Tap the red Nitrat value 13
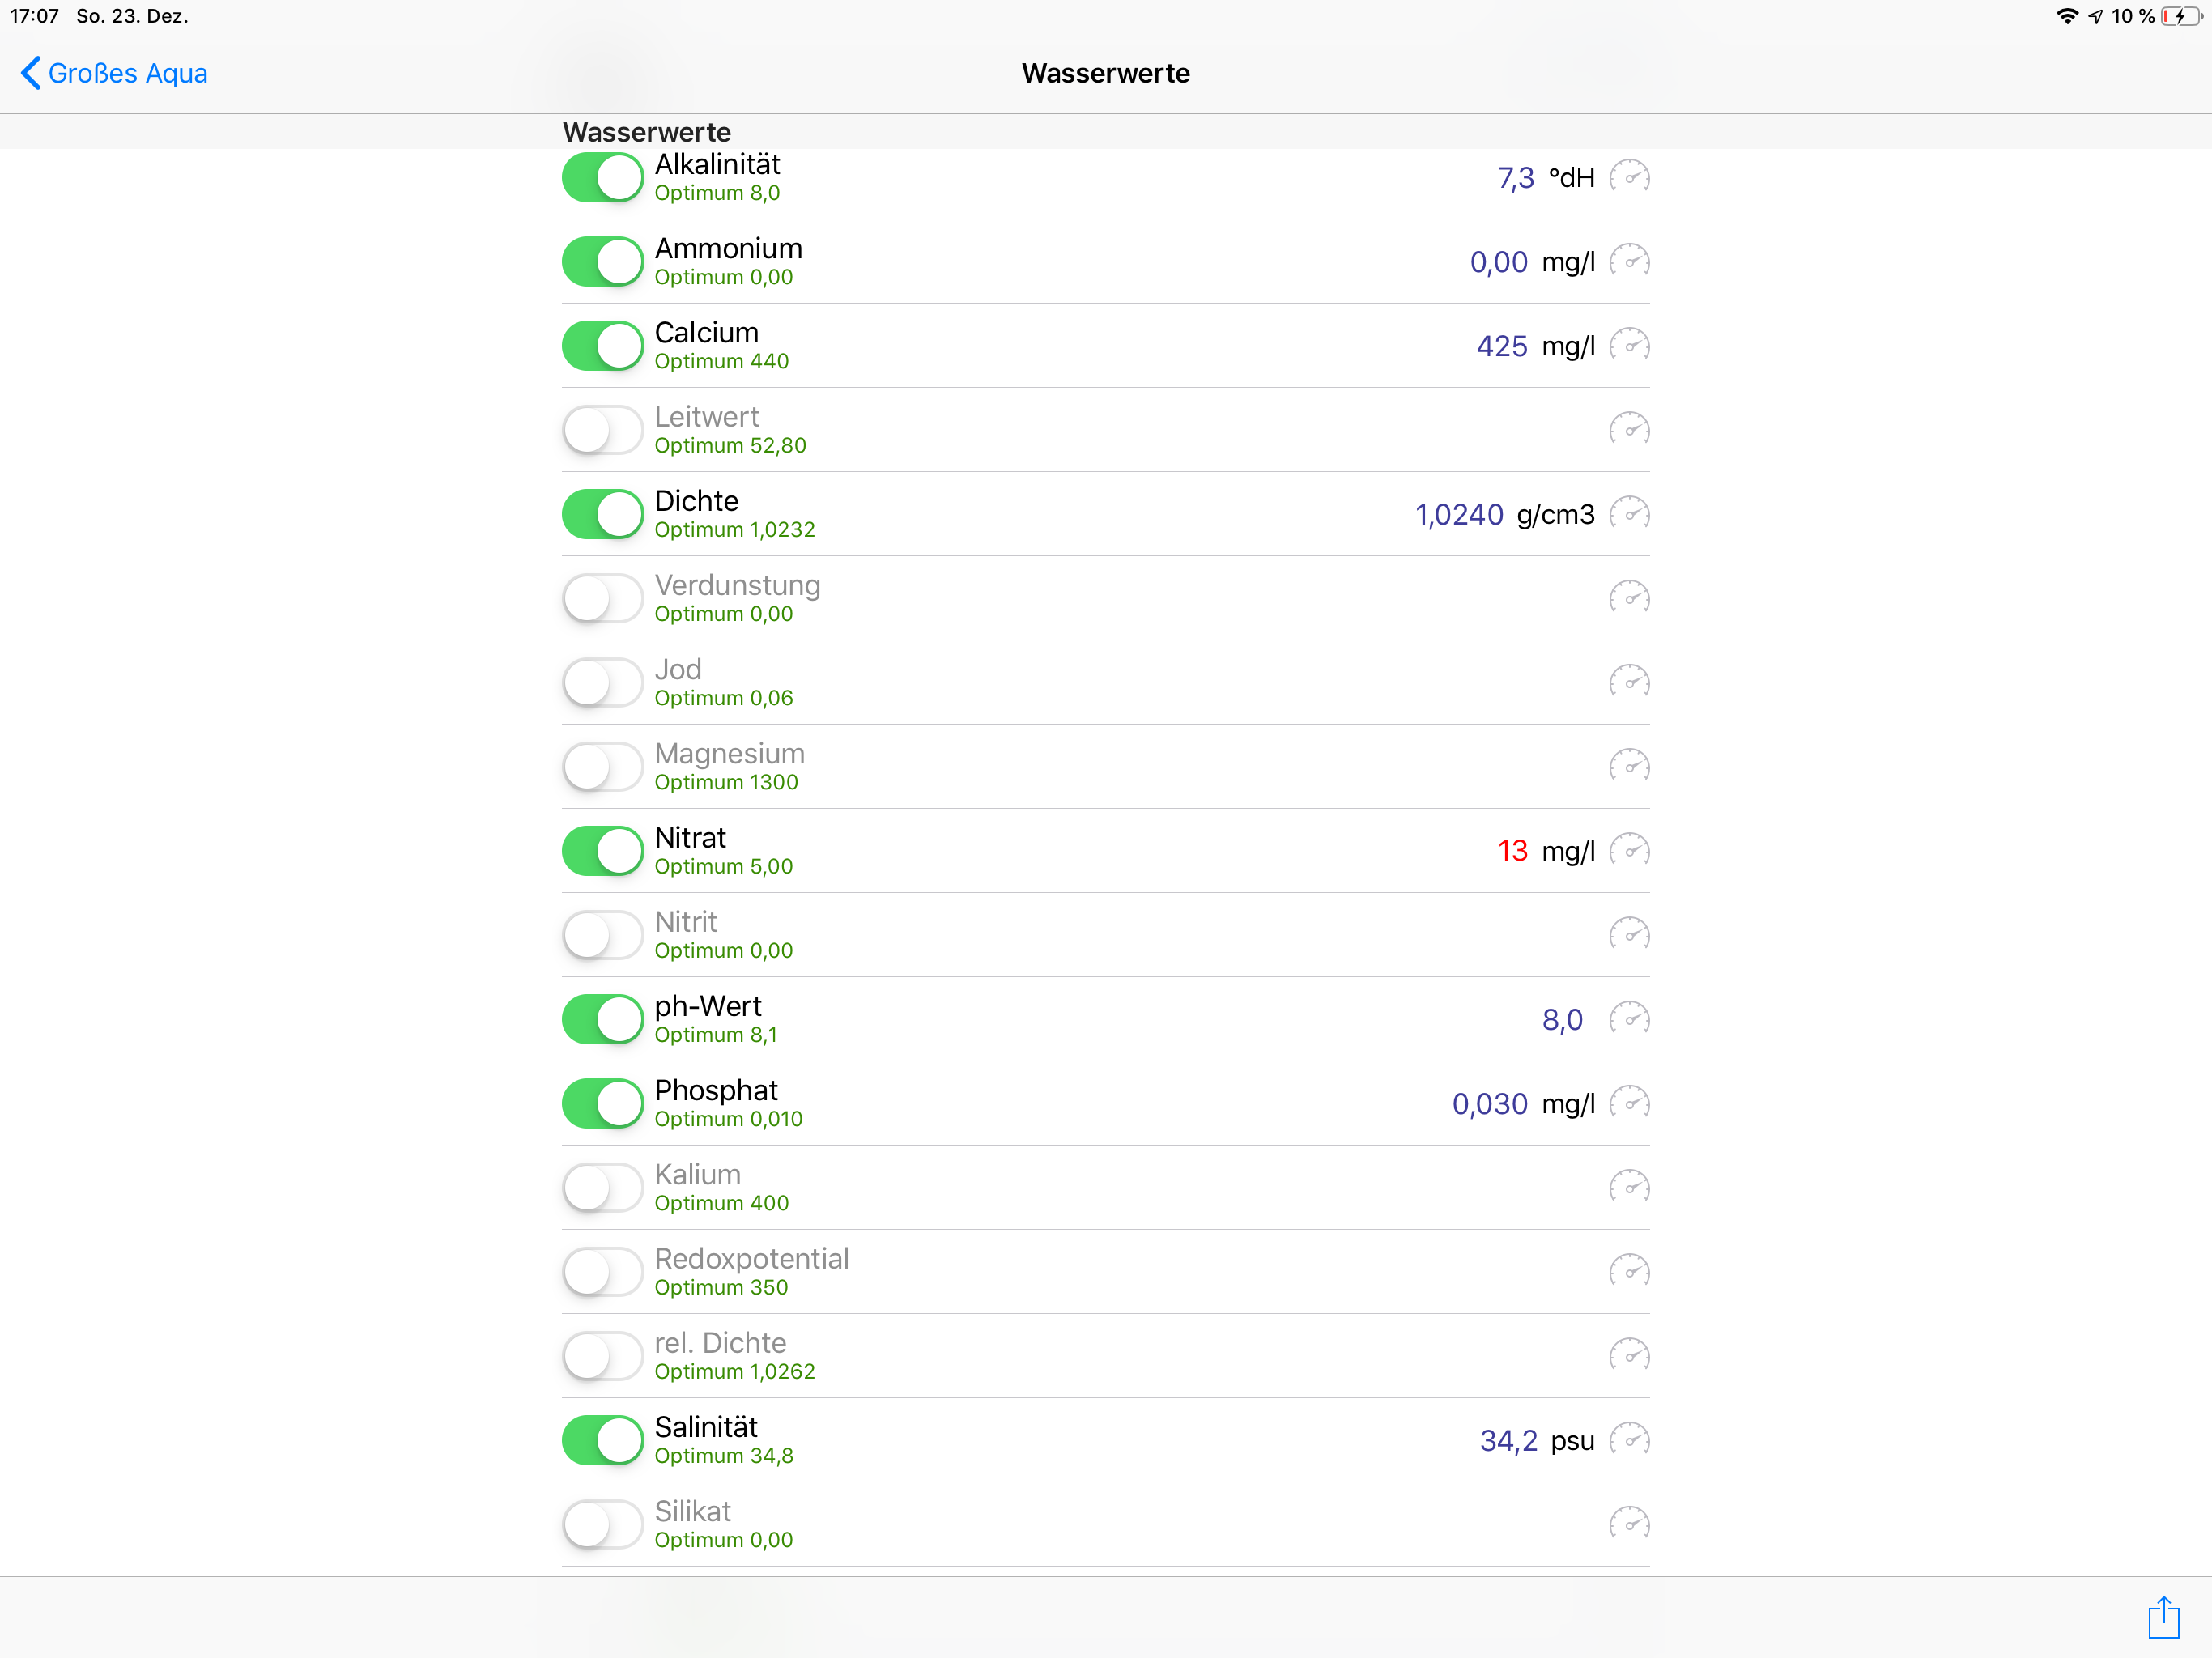 point(1512,851)
